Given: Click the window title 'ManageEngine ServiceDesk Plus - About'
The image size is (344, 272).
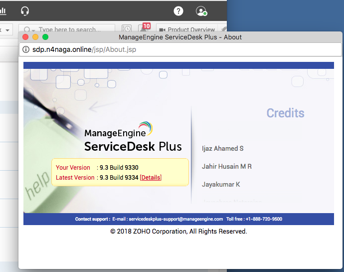Looking at the screenshot, I should tap(180, 37).
